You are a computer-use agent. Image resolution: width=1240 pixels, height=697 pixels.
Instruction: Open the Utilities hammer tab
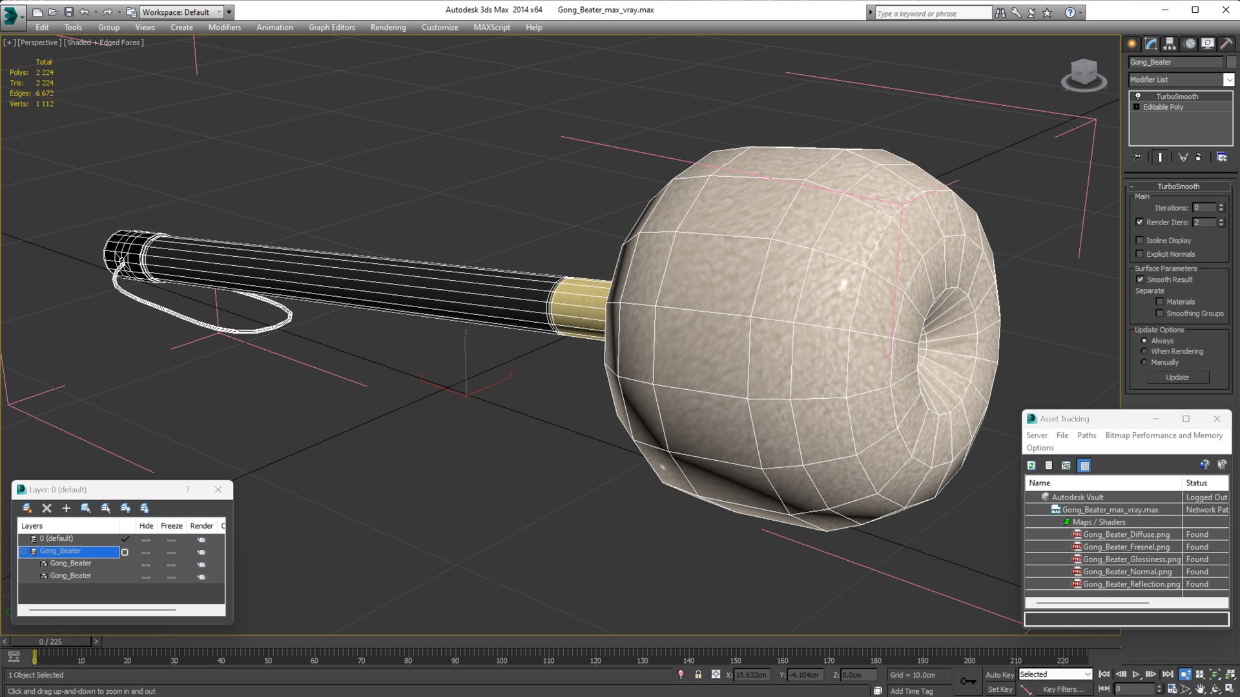point(1226,44)
